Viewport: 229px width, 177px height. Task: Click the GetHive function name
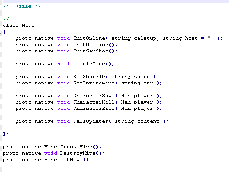click(x=71, y=160)
